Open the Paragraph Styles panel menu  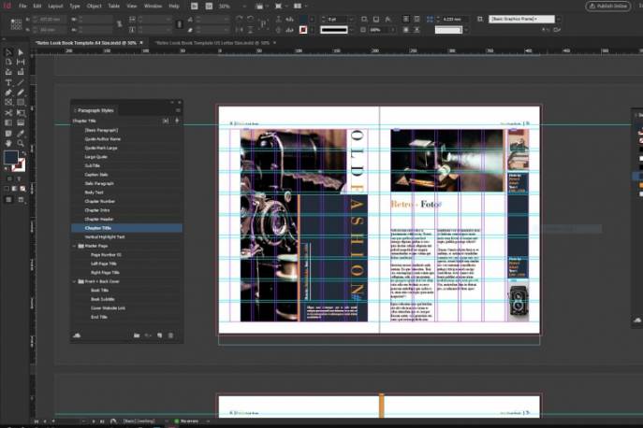point(178,110)
